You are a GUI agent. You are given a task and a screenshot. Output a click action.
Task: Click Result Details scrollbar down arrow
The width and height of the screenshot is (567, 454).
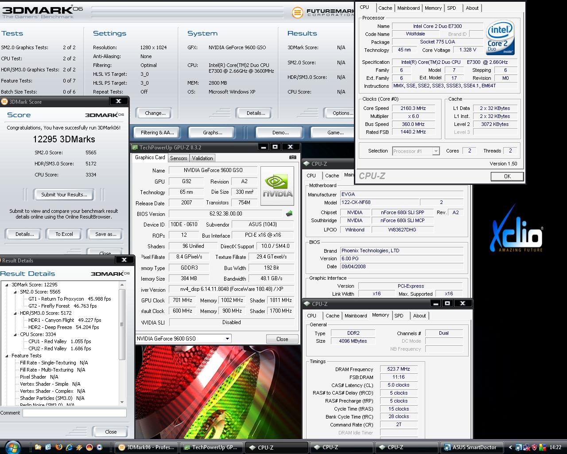122,402
